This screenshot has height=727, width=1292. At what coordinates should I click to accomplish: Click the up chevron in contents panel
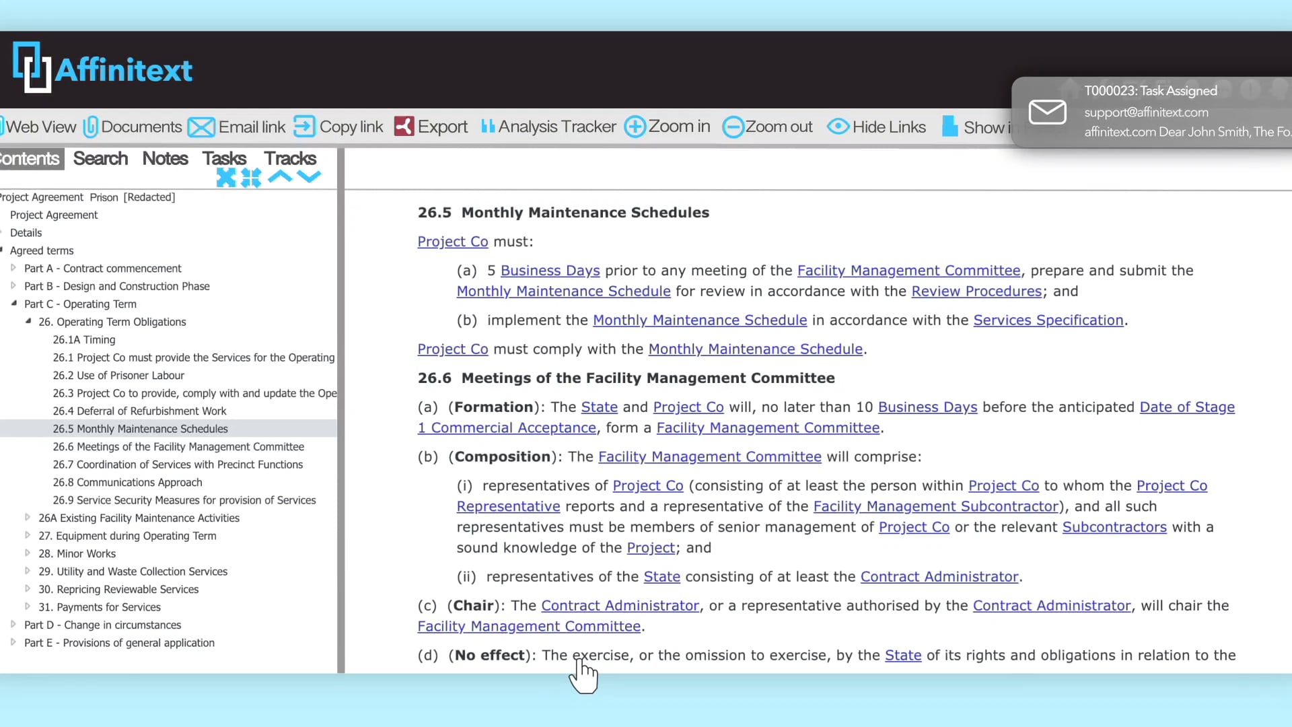point(280,177)
